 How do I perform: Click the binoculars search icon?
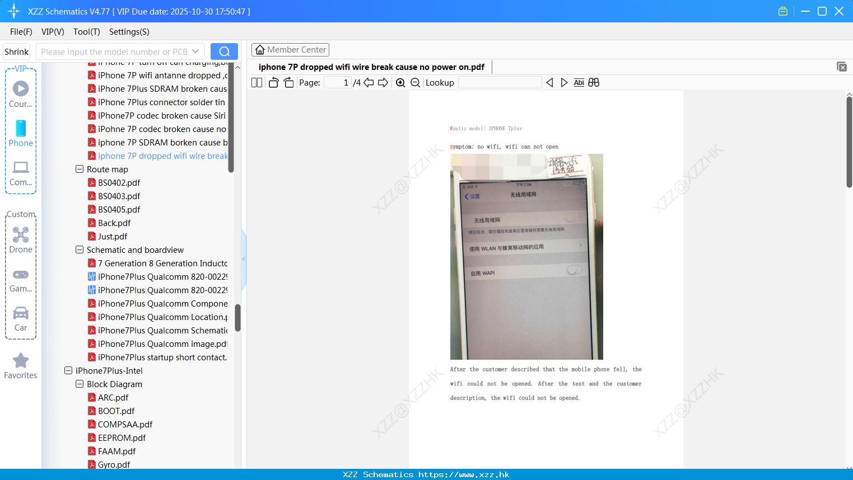click(x=594, y=82)
